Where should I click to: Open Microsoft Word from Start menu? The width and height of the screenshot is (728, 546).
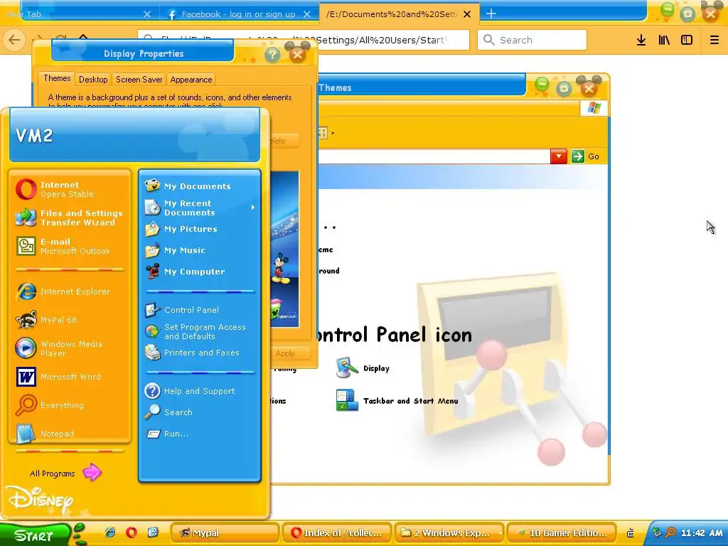coord(70,377)
